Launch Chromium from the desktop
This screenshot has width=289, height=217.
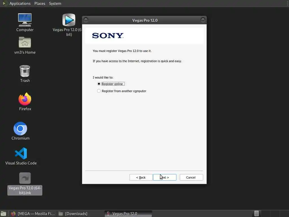click(20, 131)
